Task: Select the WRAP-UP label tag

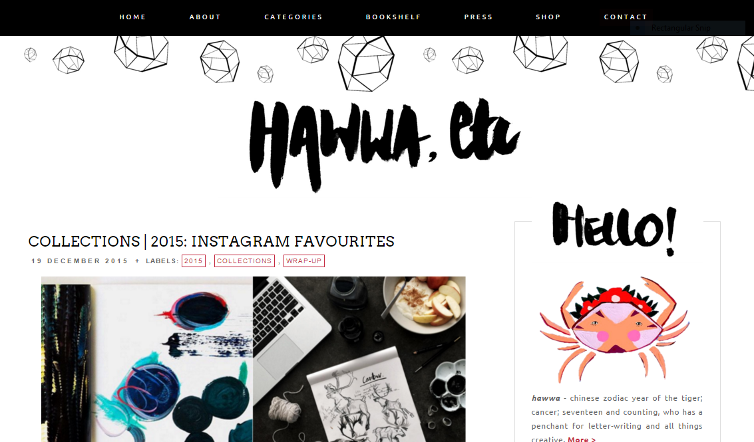Action: (304, 261)
